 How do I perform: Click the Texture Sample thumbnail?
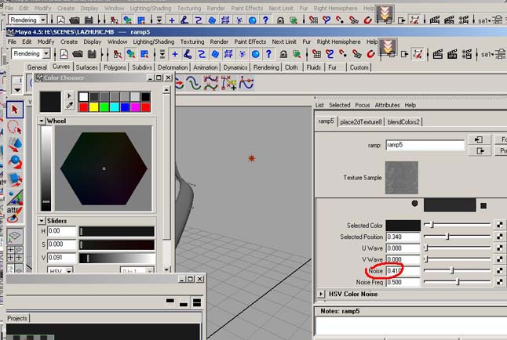point(402,178)
